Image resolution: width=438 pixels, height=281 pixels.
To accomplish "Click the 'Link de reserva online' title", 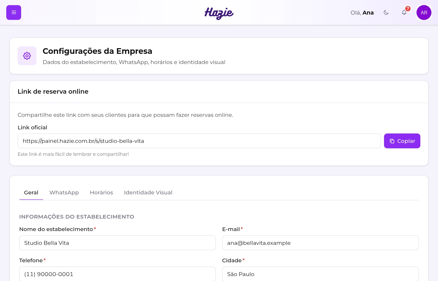I will tap(53, 92).
